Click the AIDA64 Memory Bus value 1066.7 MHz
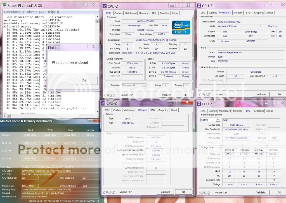Screen dimensions: 286x203 click(x=30, y=186)
